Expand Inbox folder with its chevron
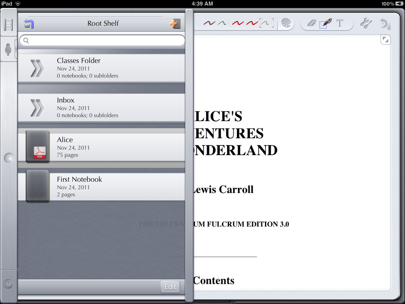The width and height of the screenshot is (405, 304). (x=37, y=108)
